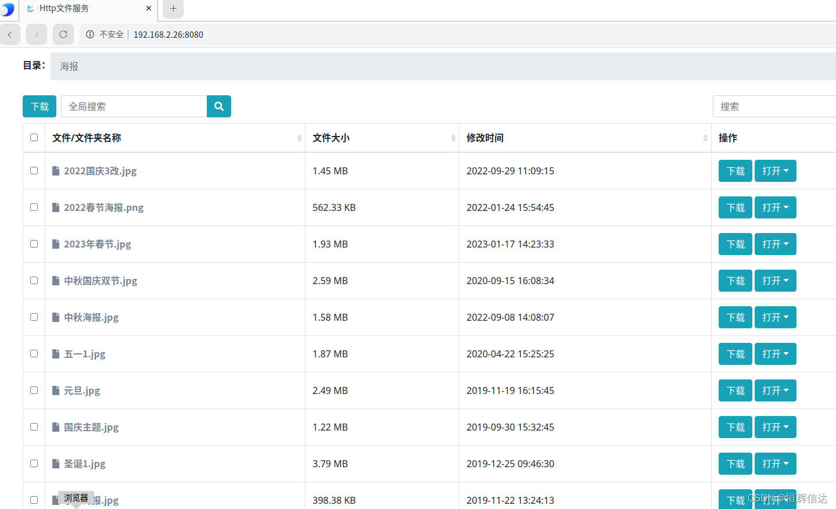Download 元旦.jpg via 下载 button

pos(735,390)
